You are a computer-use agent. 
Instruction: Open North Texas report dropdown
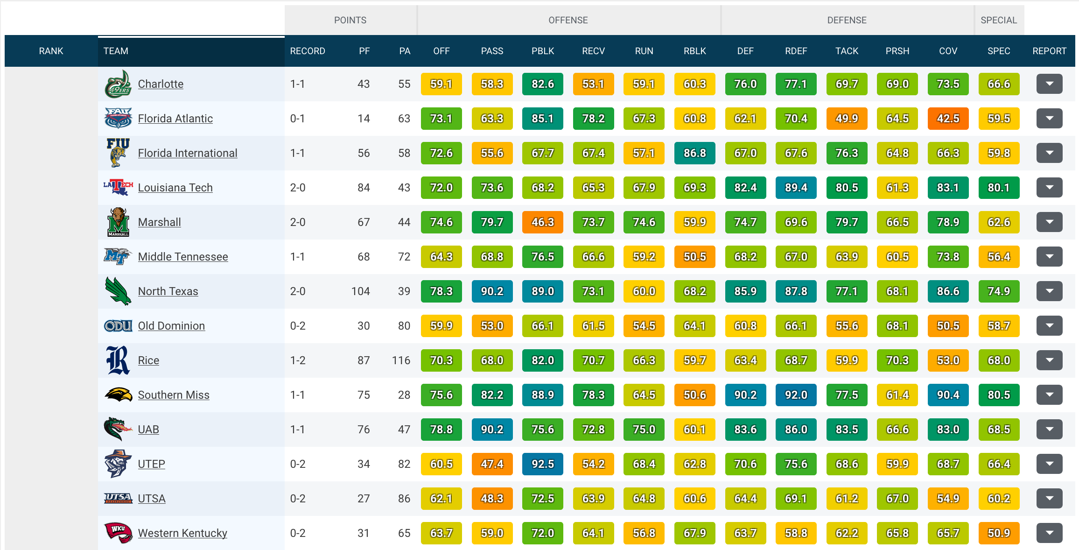click(x=1049, y=291)
